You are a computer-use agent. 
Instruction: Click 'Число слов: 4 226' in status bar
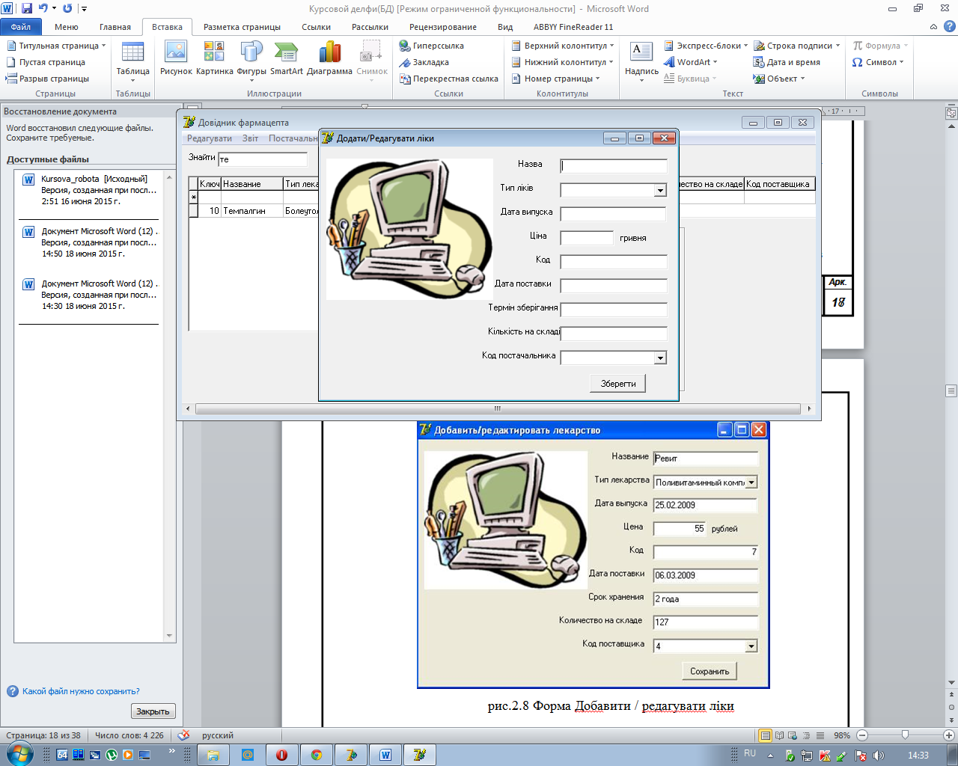[x=129, y=735]
